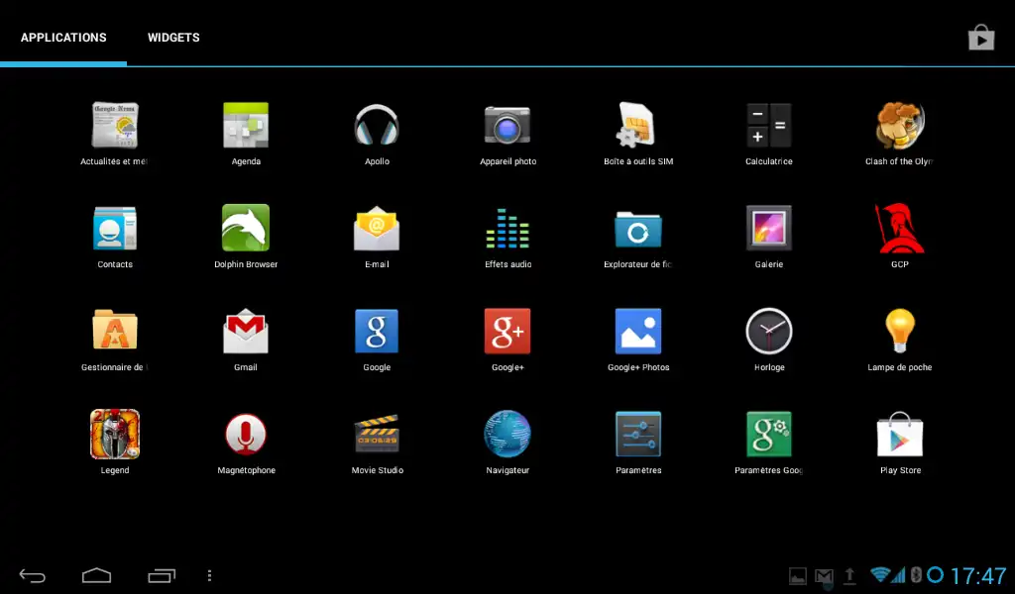
Task: Open the three-dot overflow menu
Action: coord(209,575)
